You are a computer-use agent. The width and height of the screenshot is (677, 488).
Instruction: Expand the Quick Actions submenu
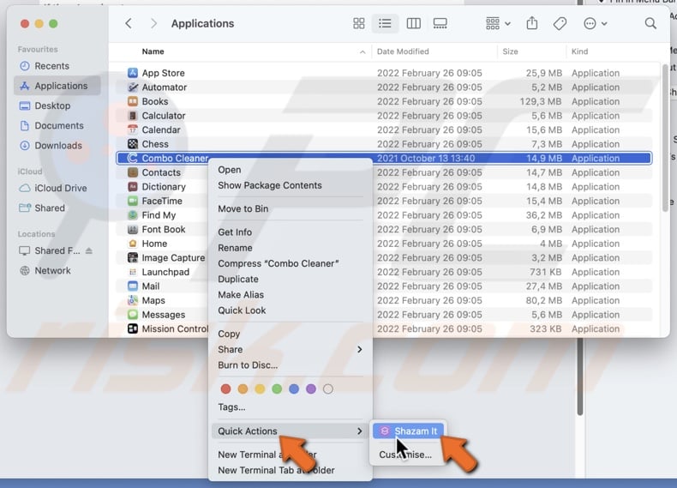pos(291,431)
